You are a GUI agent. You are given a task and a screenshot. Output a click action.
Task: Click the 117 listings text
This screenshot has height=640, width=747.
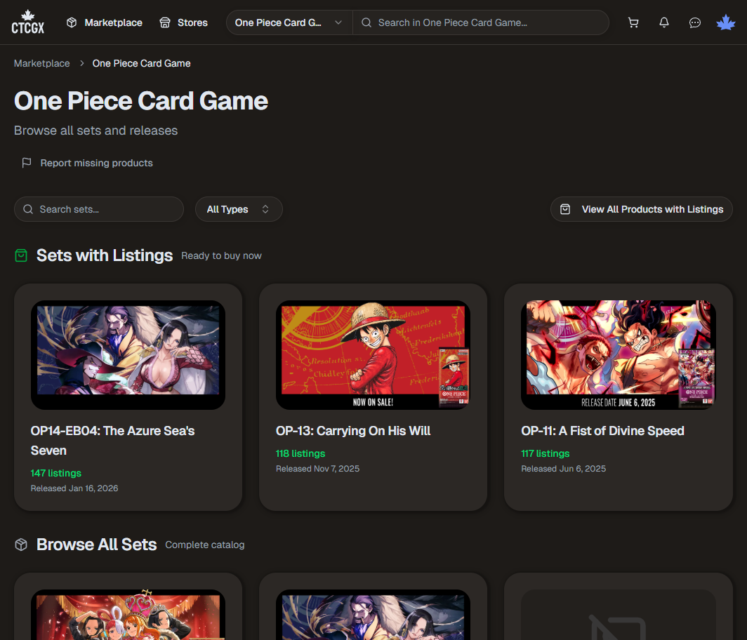(546, 453)
